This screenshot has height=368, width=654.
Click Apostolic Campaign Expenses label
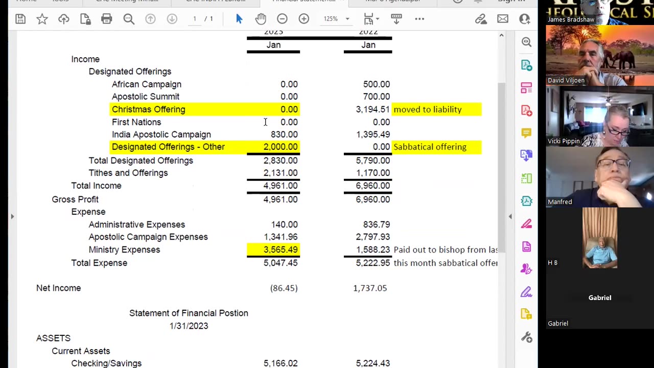[x=148, y=237]
